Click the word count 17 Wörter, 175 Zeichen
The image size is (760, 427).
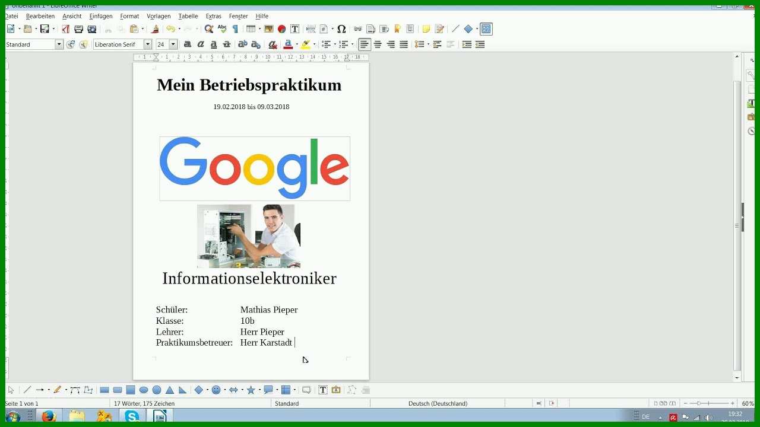[x=144, y=403]
